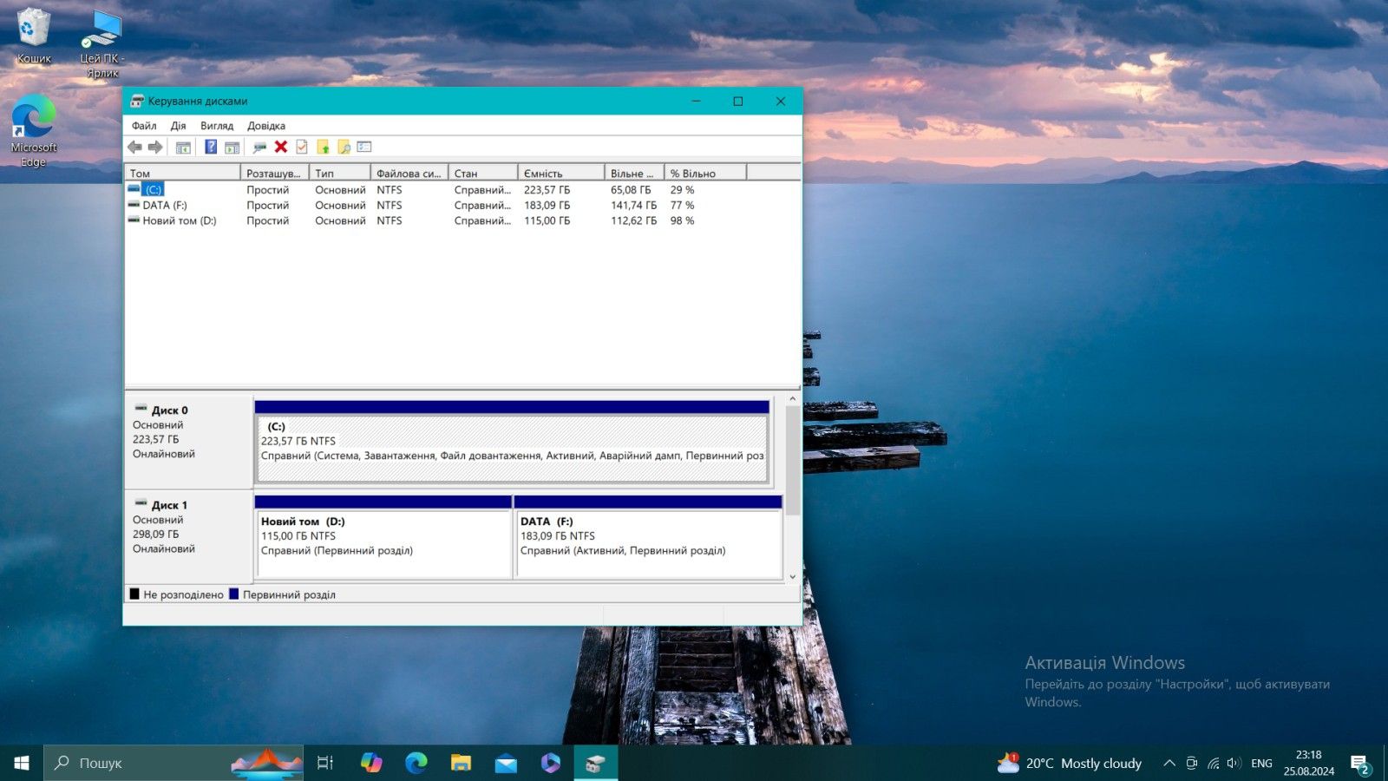Click the red X delete icon
The height and width of the screenshot is (781, 1388).
click(280, 148)
